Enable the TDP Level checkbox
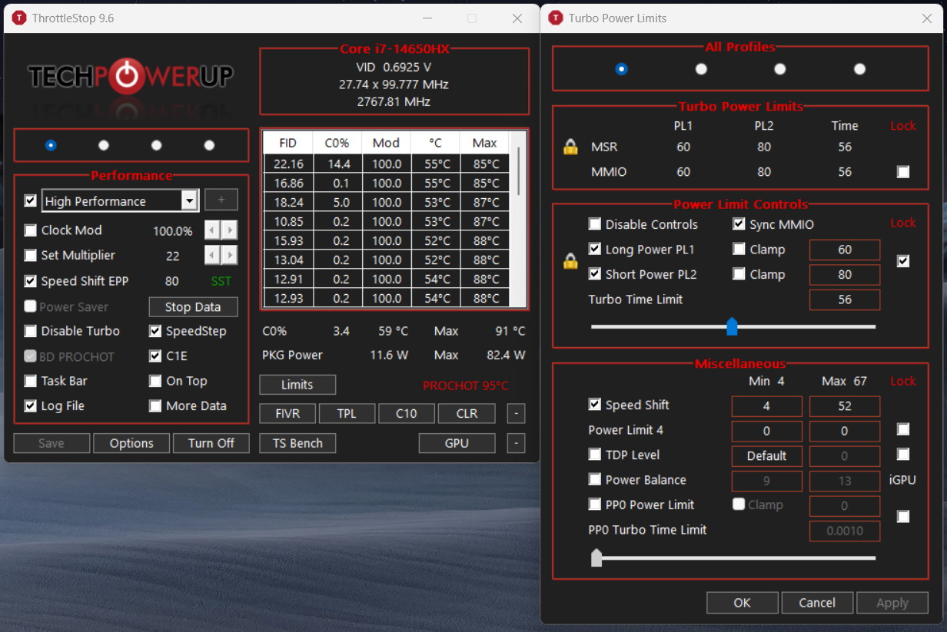The image size is (947, 632). (x=595, y=455)
